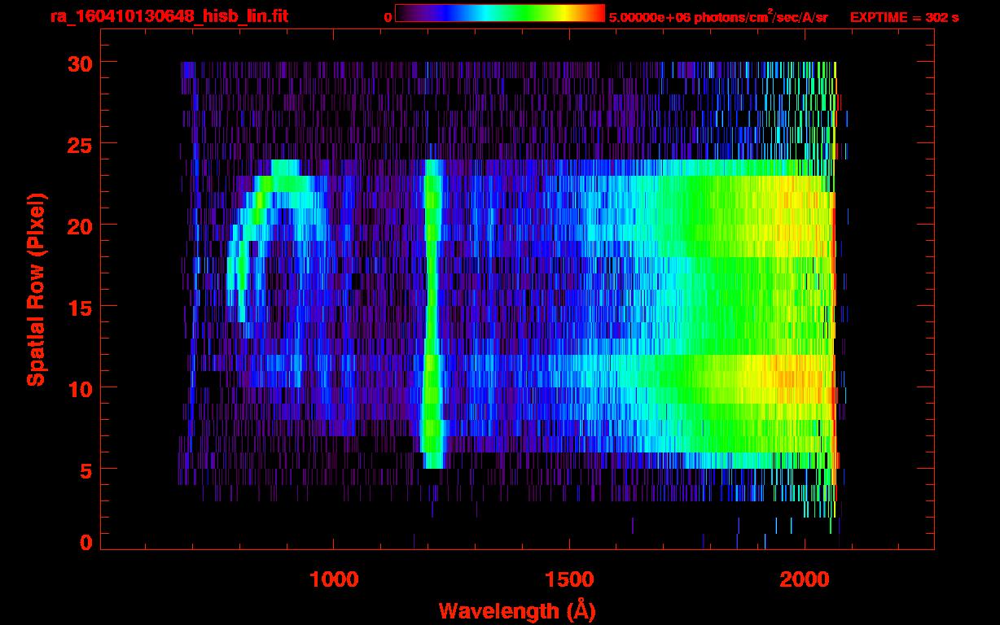Click the 1000 tick label on wavelength axis
1000x625 pixels.
pos(334,579)
